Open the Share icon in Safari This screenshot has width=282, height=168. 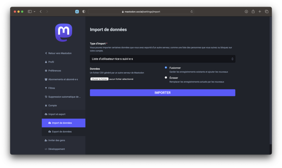click(253, 11)
